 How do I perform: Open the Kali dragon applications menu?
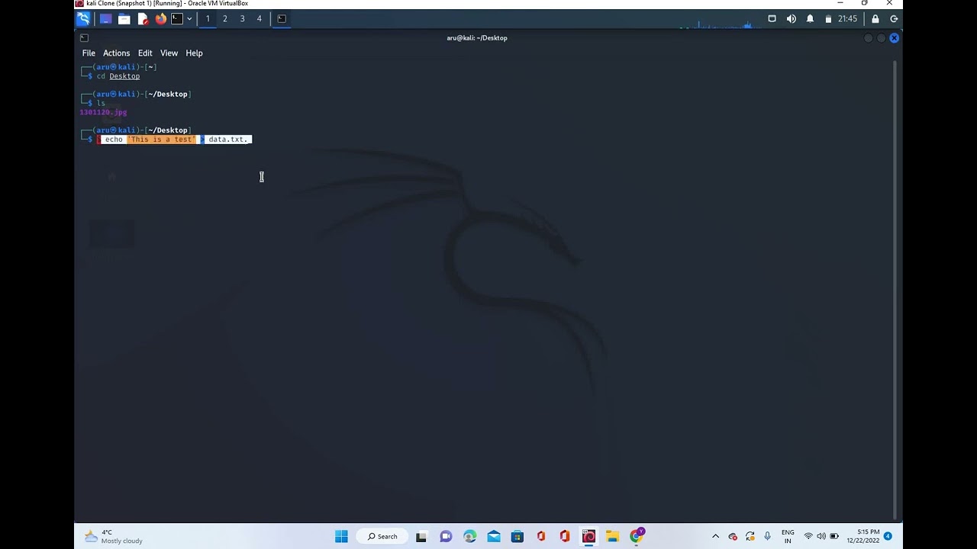(82, 18)
